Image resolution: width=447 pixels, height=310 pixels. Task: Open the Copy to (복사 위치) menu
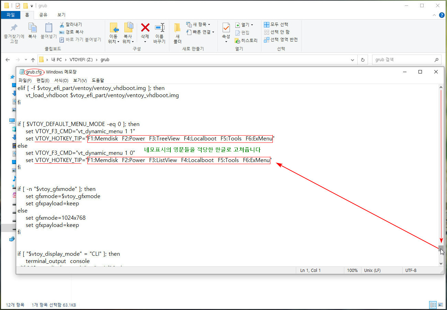click(x=128, y=33)
